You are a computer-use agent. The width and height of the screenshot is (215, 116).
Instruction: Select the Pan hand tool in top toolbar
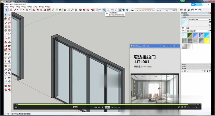pos(68,10)
